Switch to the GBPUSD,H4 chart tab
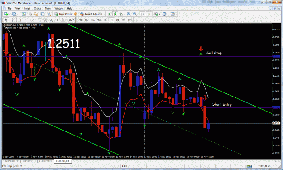The height and width of the screenshot is (170, 283). (x=11, y=161)
